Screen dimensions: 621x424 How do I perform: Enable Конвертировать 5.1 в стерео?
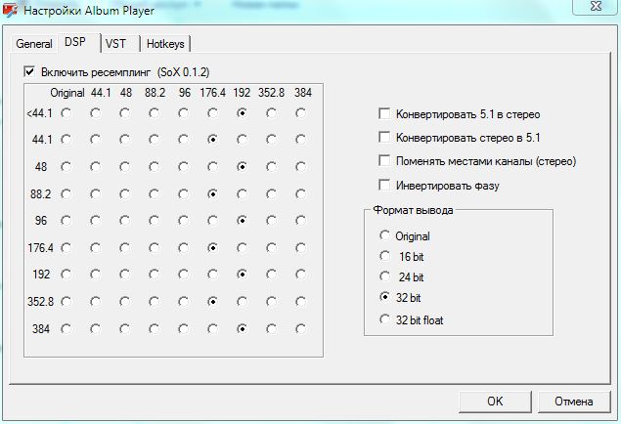384,113
